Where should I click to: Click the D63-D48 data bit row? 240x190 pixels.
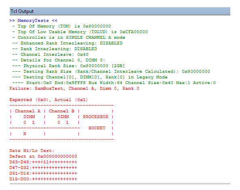click(x=43, y=162)
